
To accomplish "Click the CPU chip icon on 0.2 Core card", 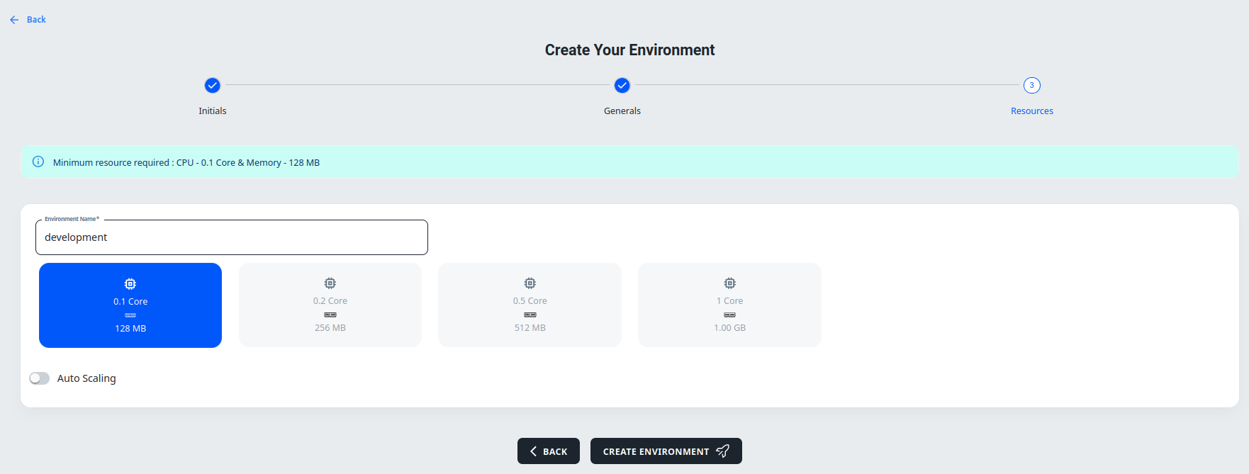I will 330,283.
